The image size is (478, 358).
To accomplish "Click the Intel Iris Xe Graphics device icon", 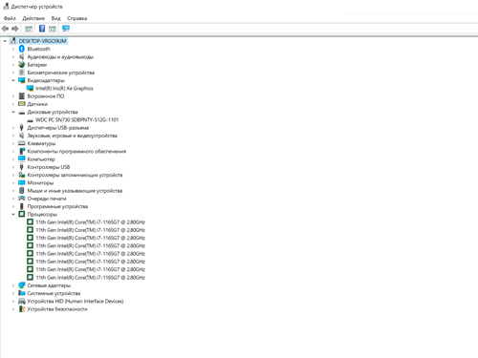I will click(30, 88).
